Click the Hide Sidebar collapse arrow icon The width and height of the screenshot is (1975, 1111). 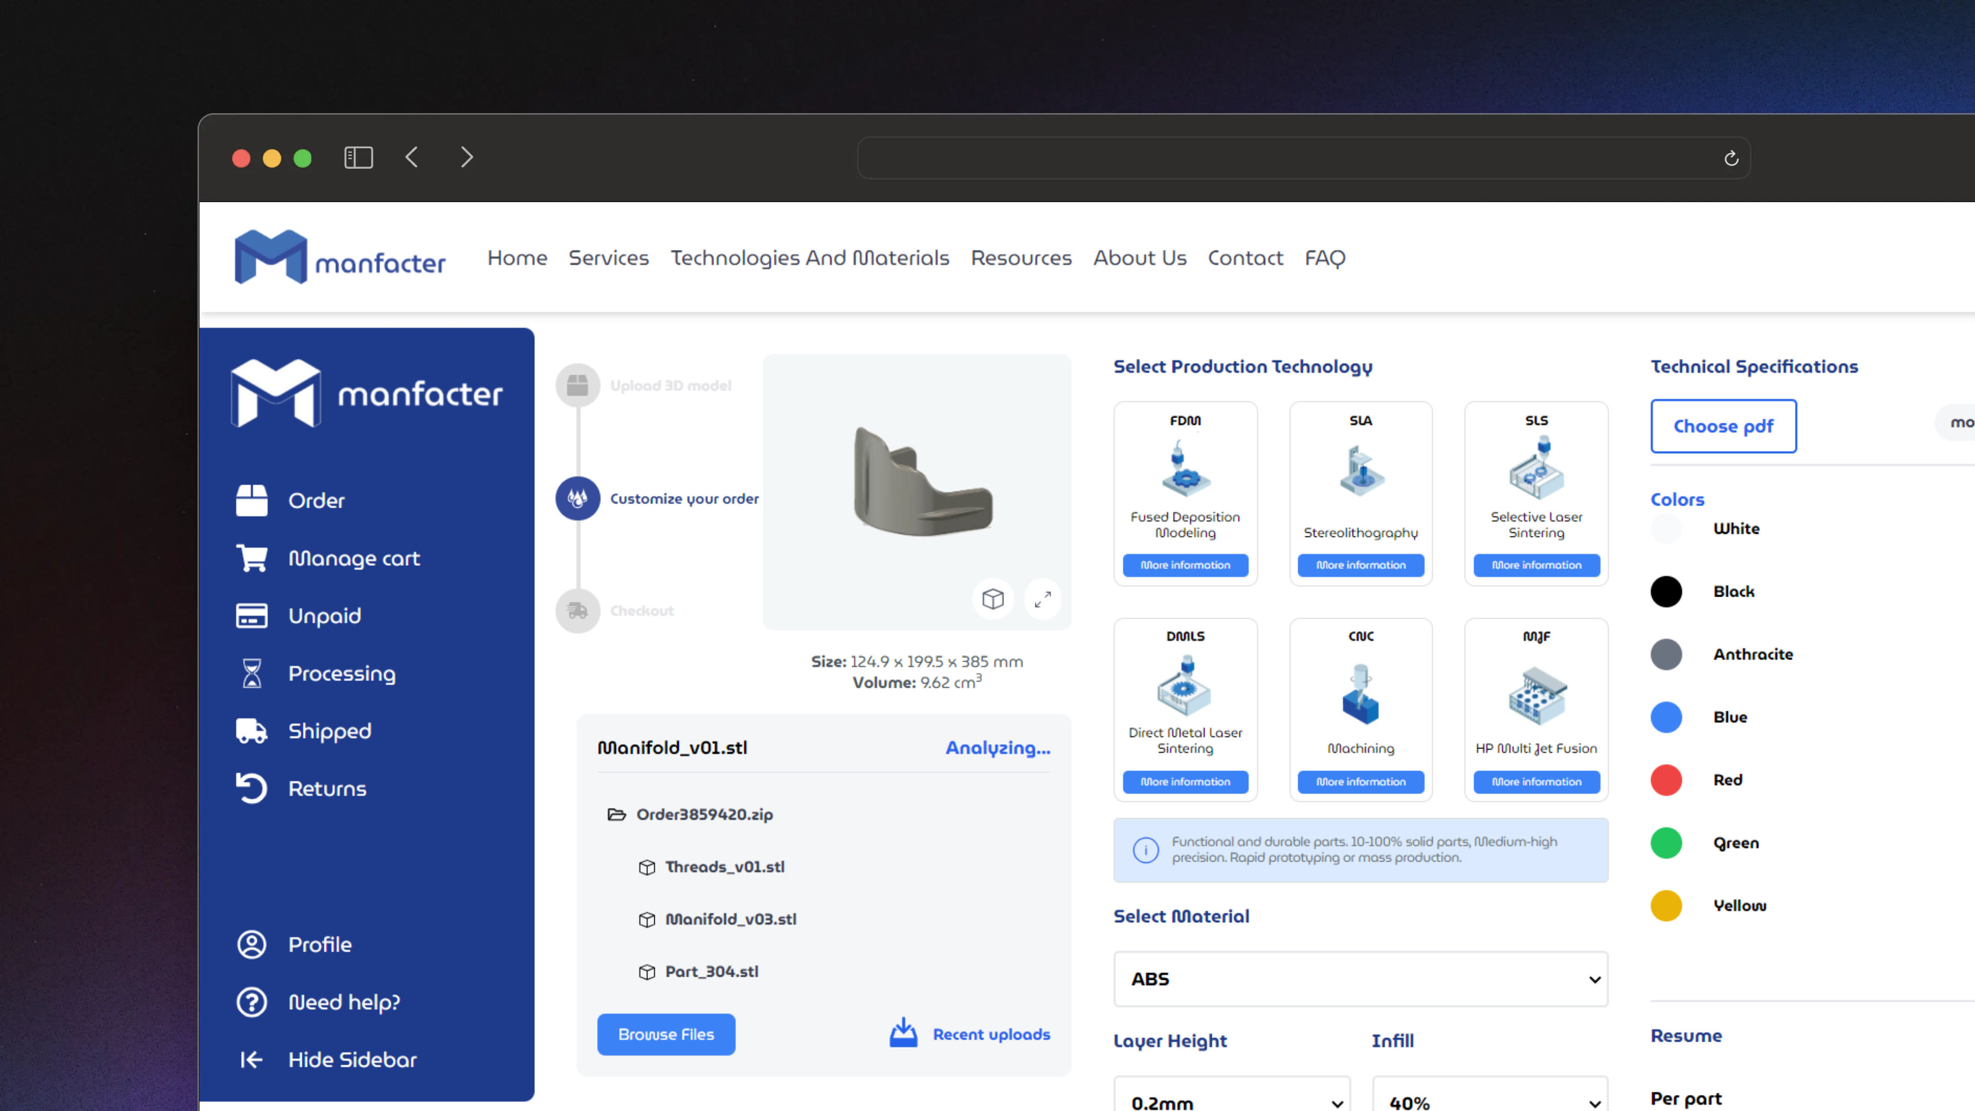tap(252, 1060)
